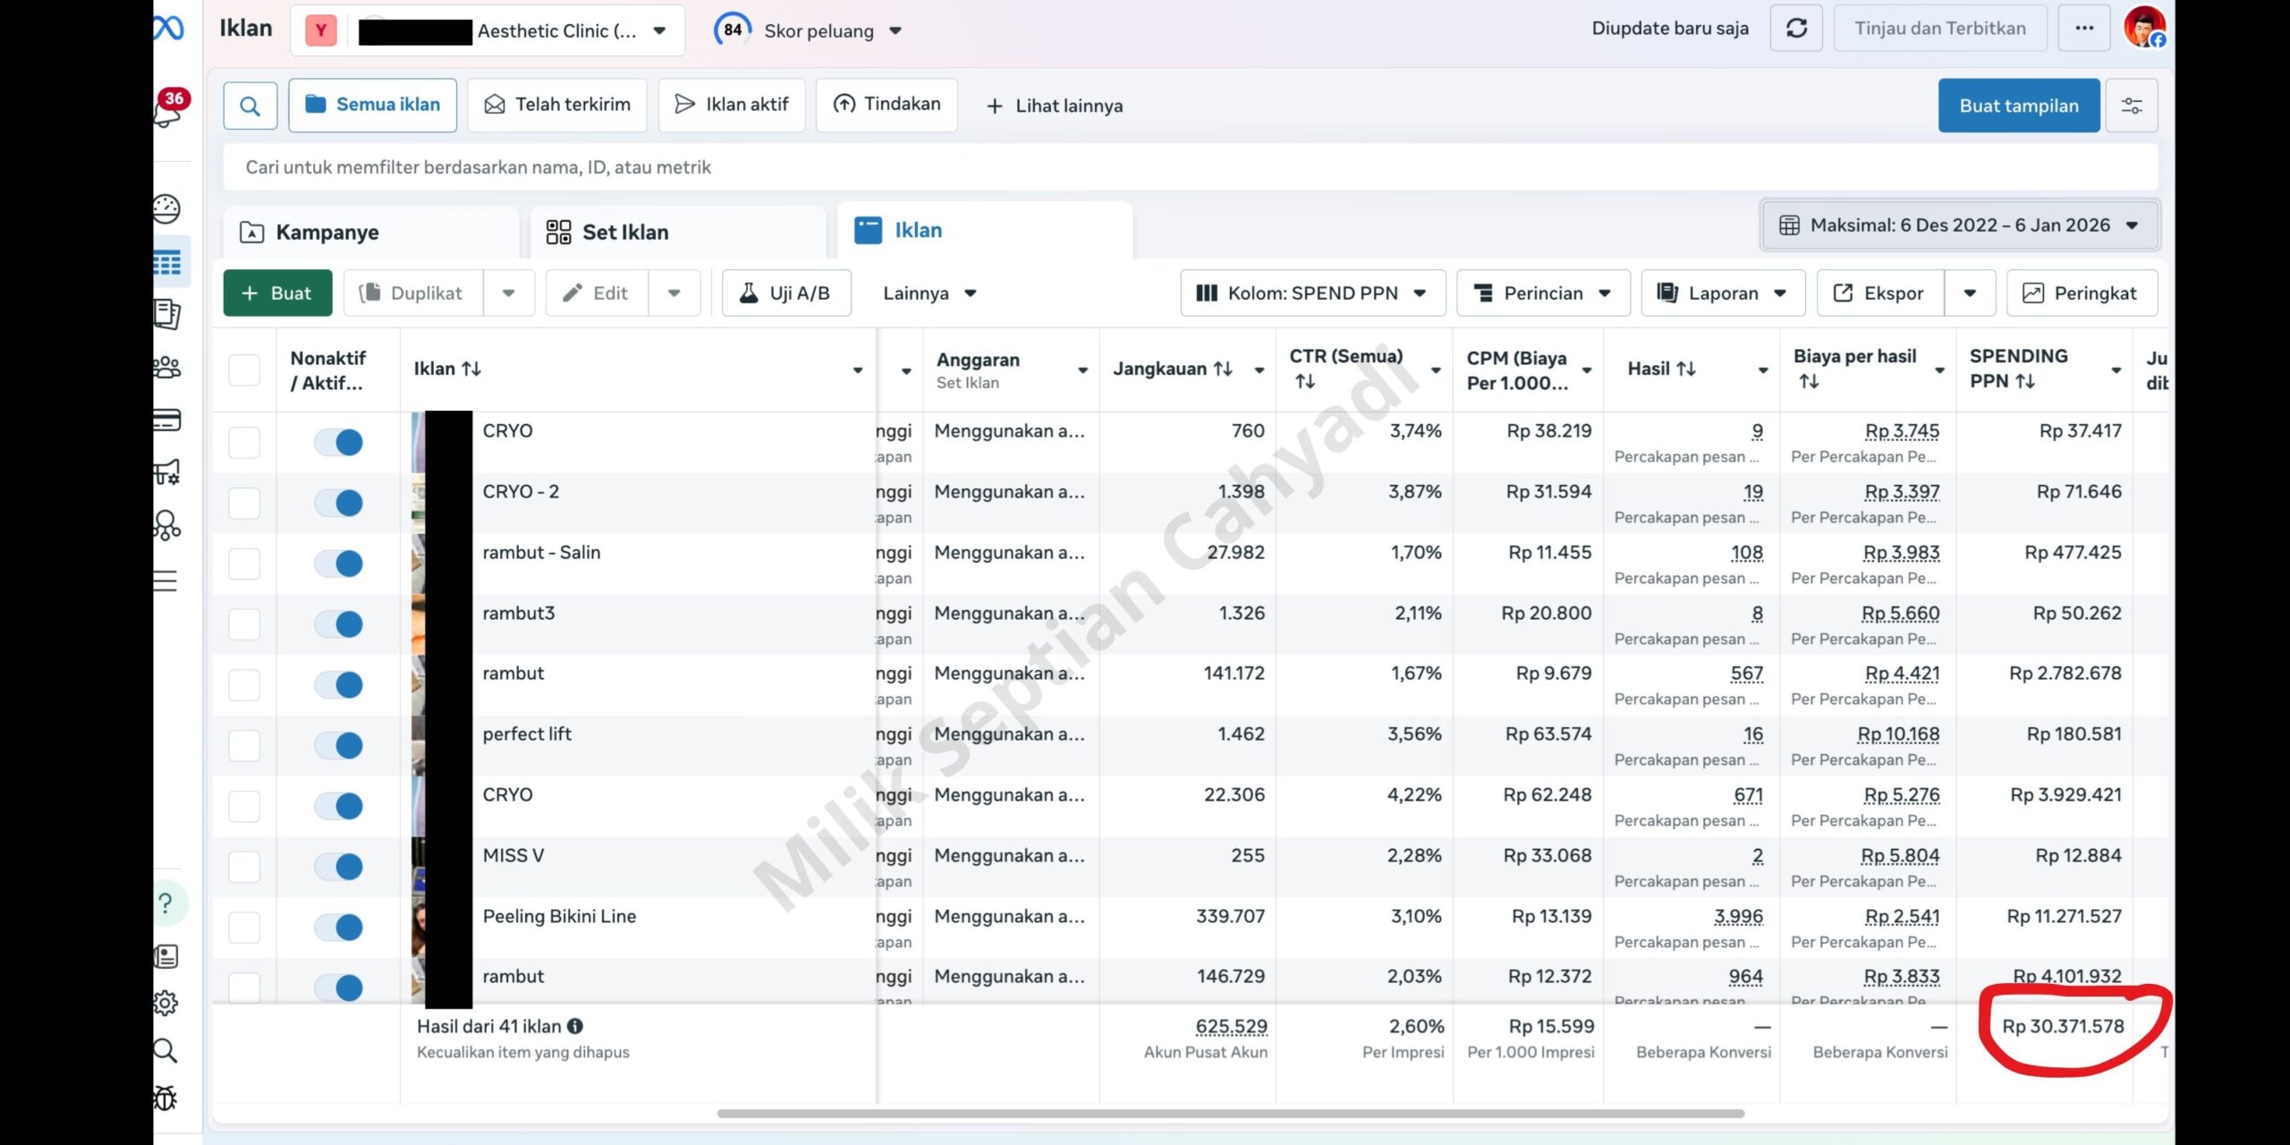The width and height of the screenshot is (2290, 1145).
Task: Turn off the CRYO - 2 ad toggle
Action: [339, 503]
